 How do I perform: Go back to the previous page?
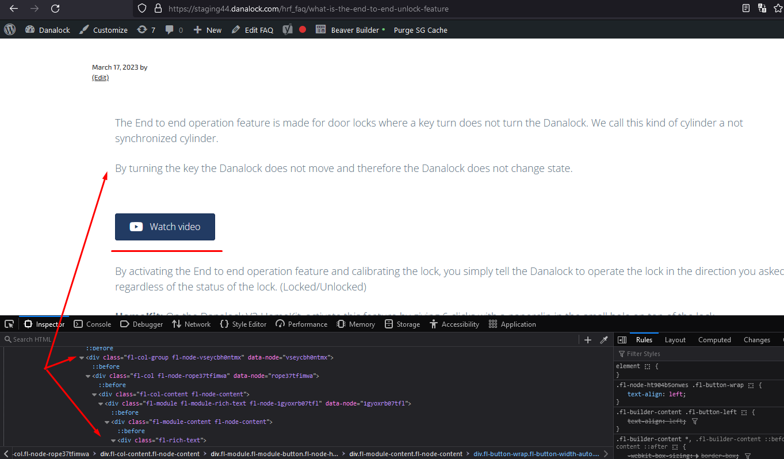14,9
